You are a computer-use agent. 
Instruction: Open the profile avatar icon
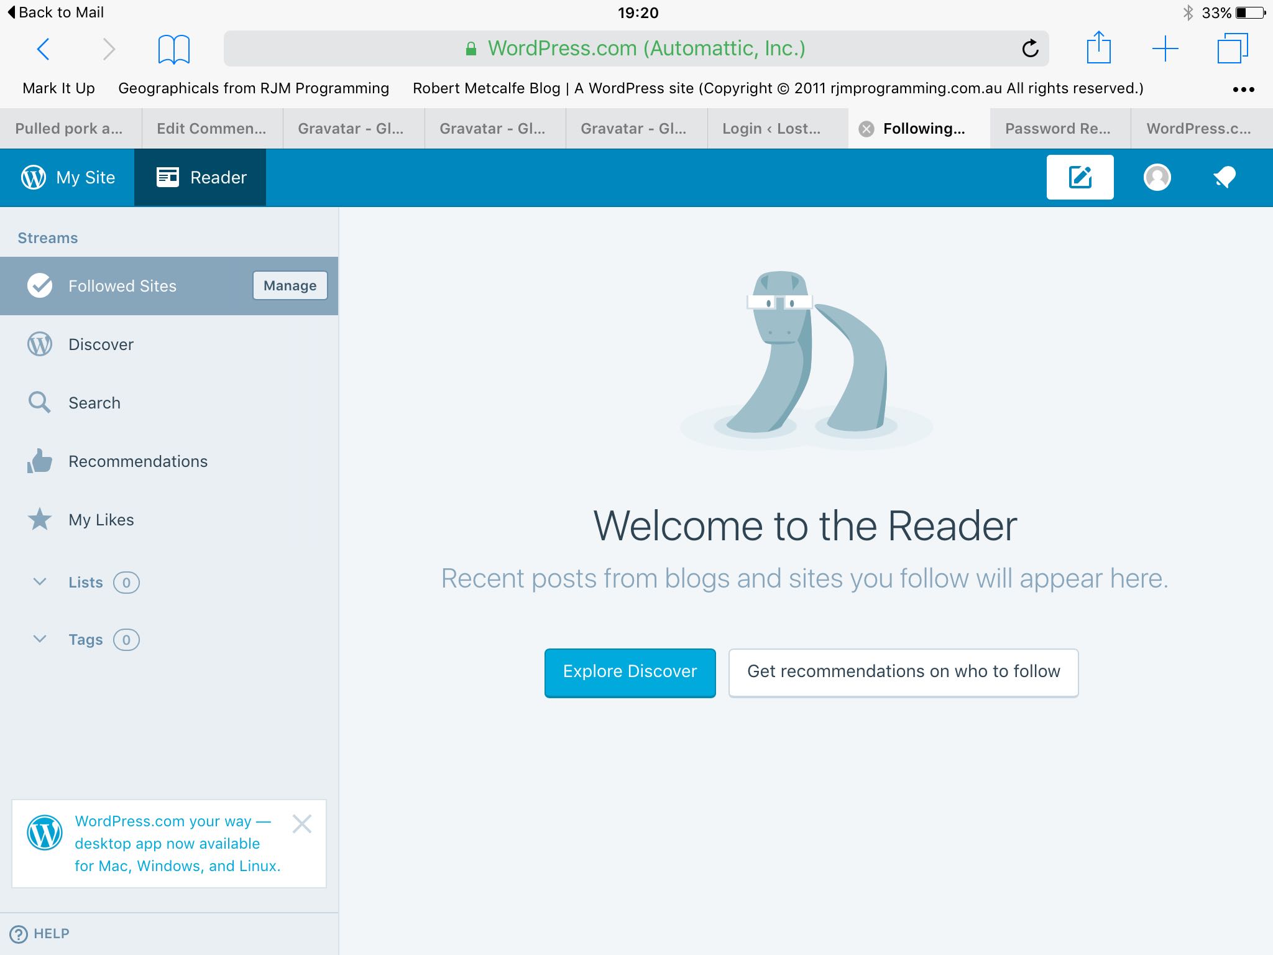click(x=1157, y=177)
